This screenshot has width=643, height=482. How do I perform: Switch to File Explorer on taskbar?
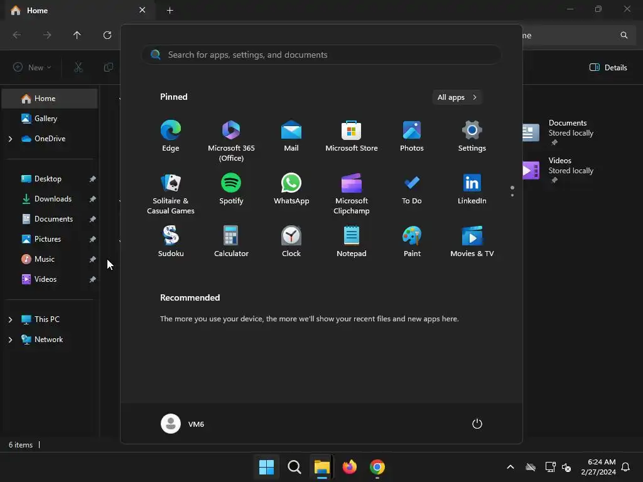tap(322, 467)
